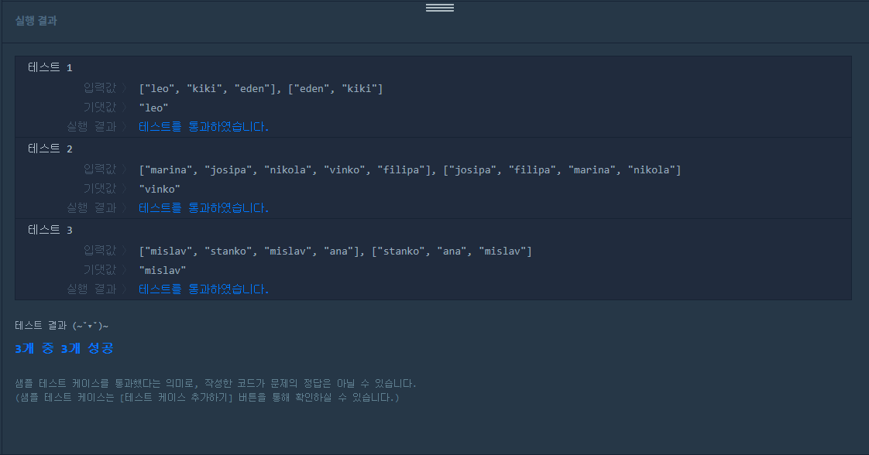Click the 기댓값 label in Test 1

pyautogui.click(x=100, y=107)
